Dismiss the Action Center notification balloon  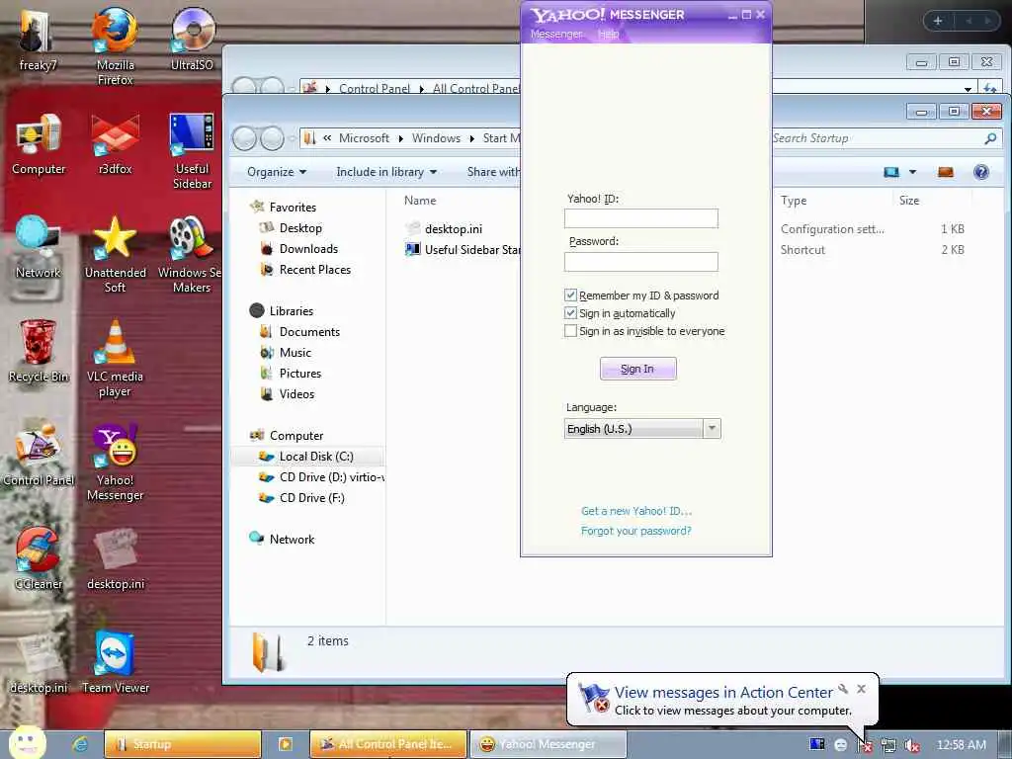click(x=861, y=689)
